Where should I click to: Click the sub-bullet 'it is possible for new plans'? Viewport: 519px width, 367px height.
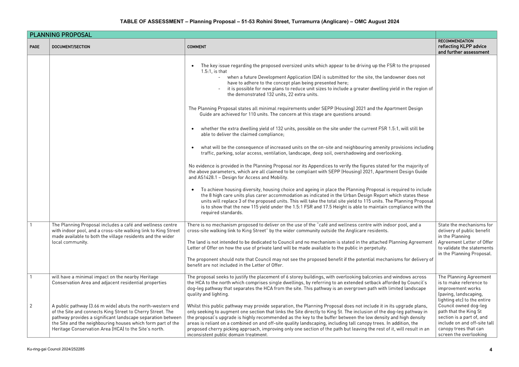tap(330, 92)
